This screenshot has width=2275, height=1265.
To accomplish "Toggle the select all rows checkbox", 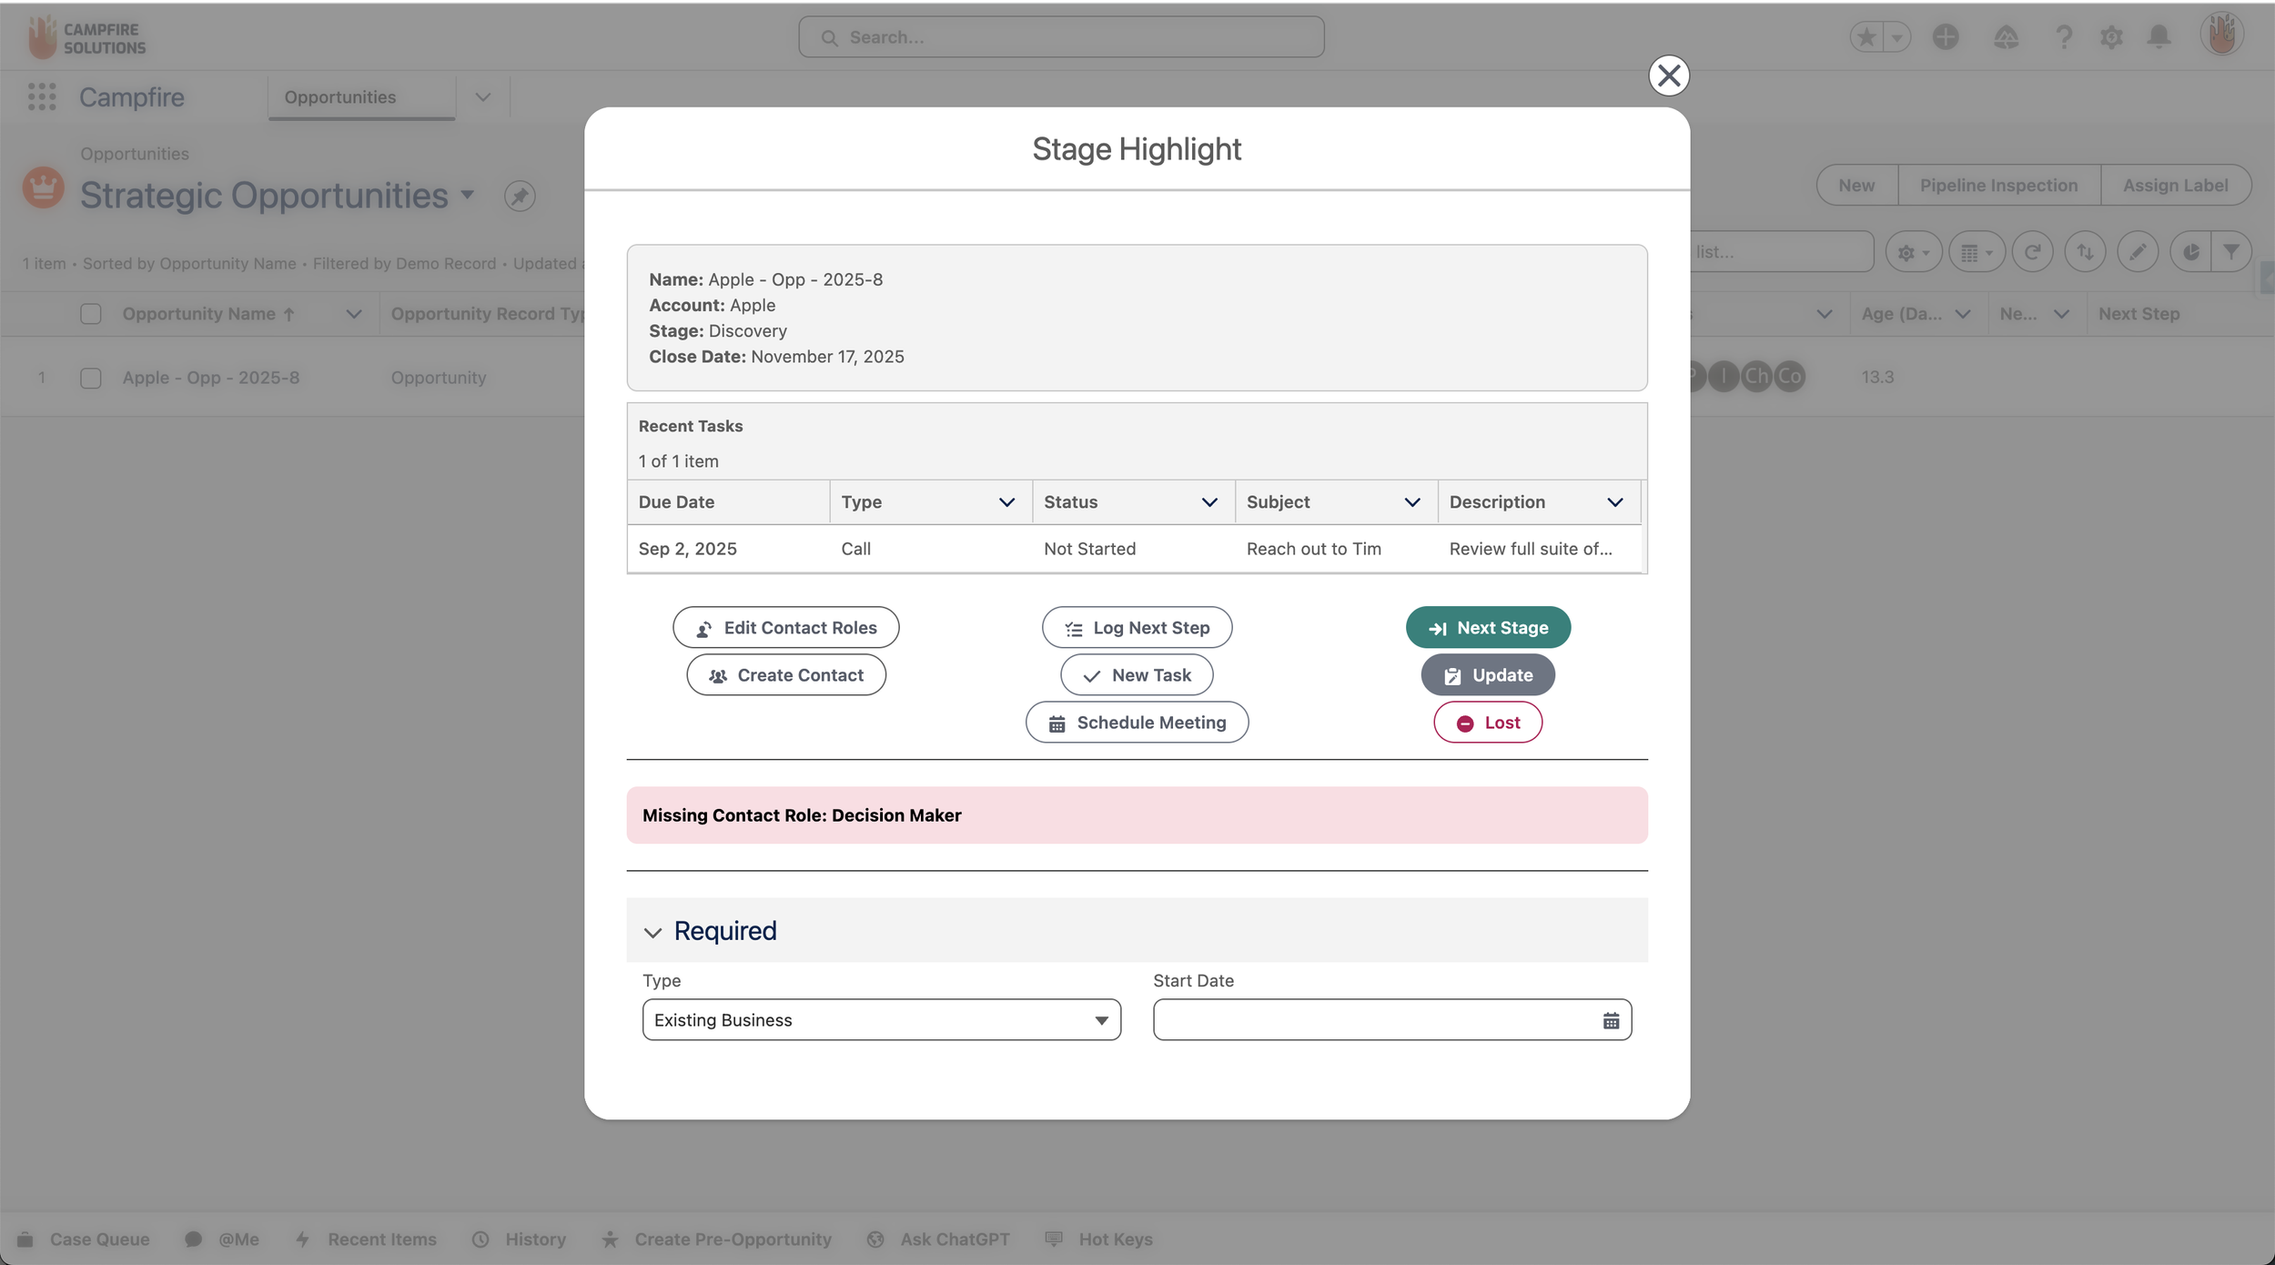I will (x=90, y=314).
